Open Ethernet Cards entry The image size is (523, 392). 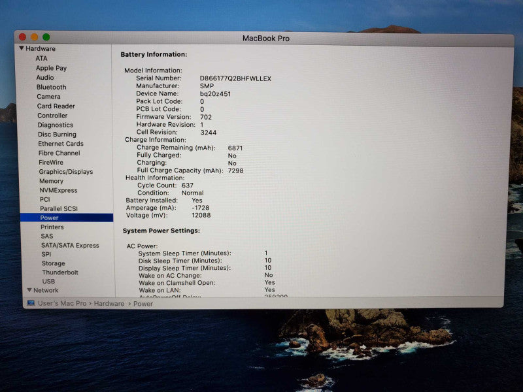pyautogui.click(x=61, y=144)
